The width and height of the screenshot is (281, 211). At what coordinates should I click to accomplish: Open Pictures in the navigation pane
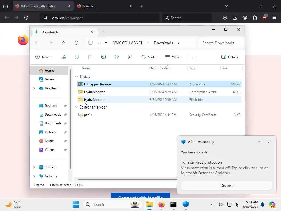(49, 132)
